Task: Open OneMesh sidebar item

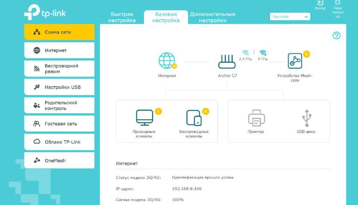Action: [59, 160]
